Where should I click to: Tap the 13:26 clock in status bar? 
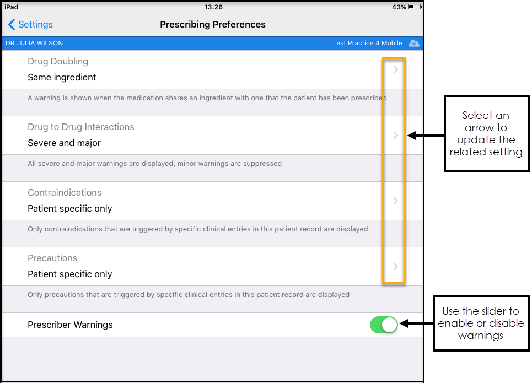pos(213,7)
